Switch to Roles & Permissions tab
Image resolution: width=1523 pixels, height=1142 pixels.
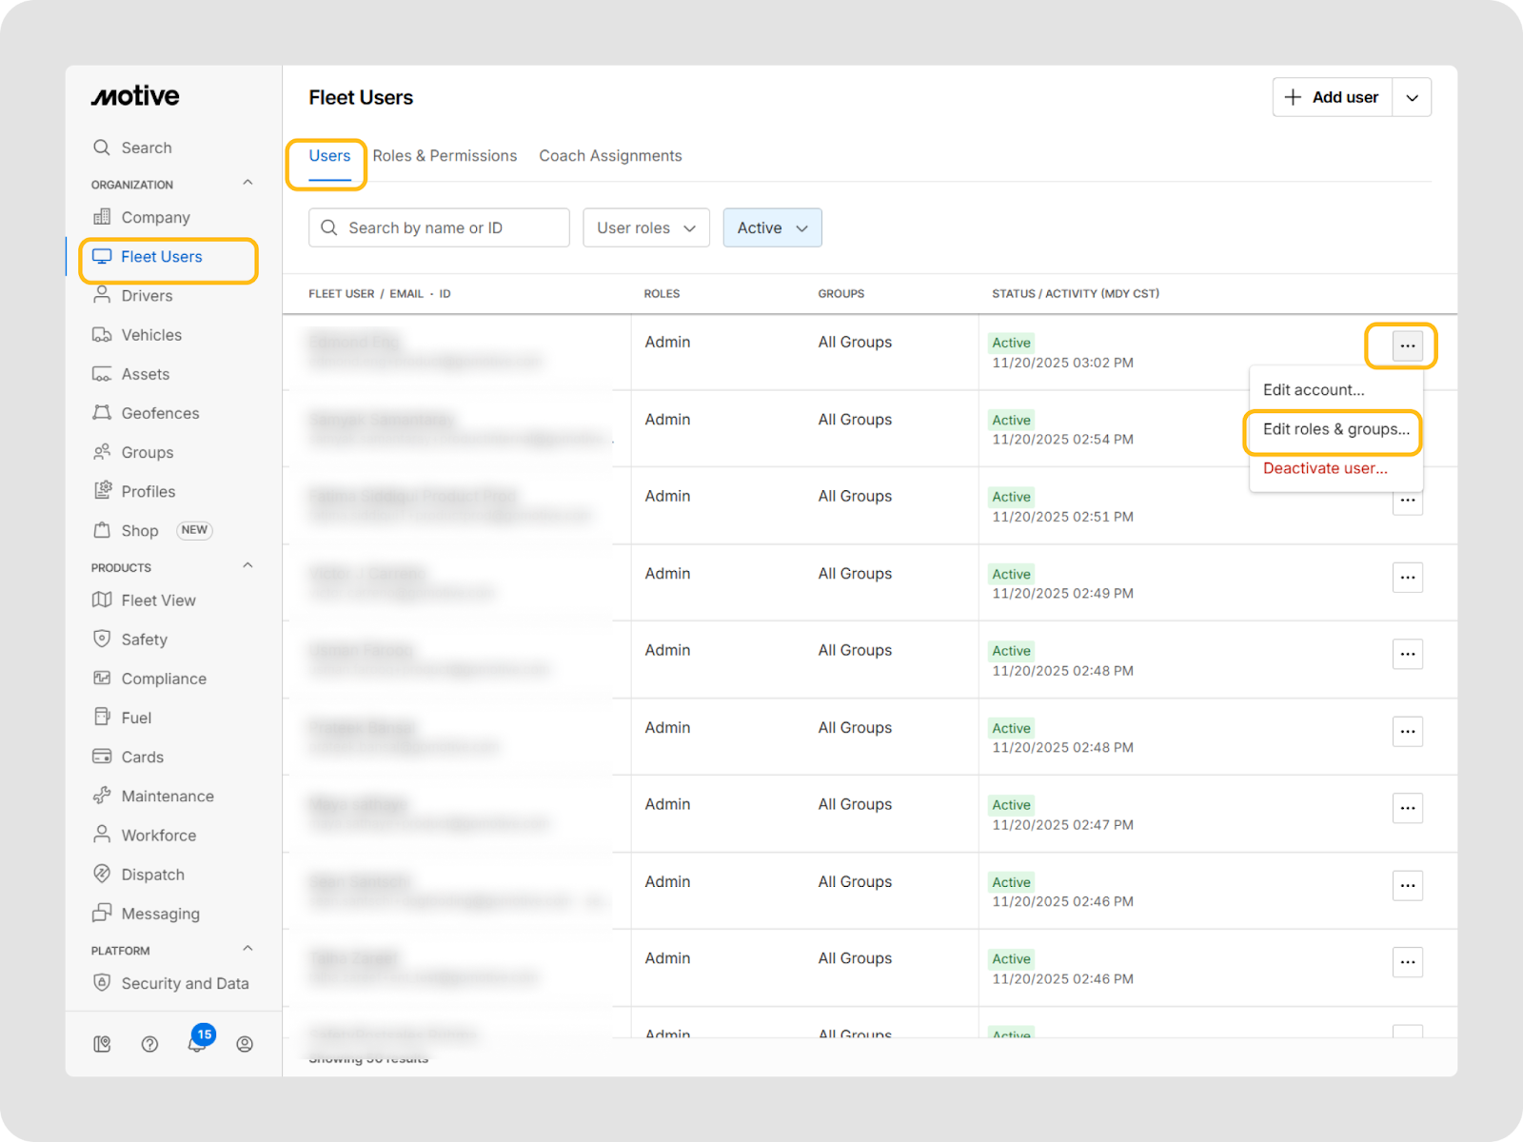pos(445,156)
